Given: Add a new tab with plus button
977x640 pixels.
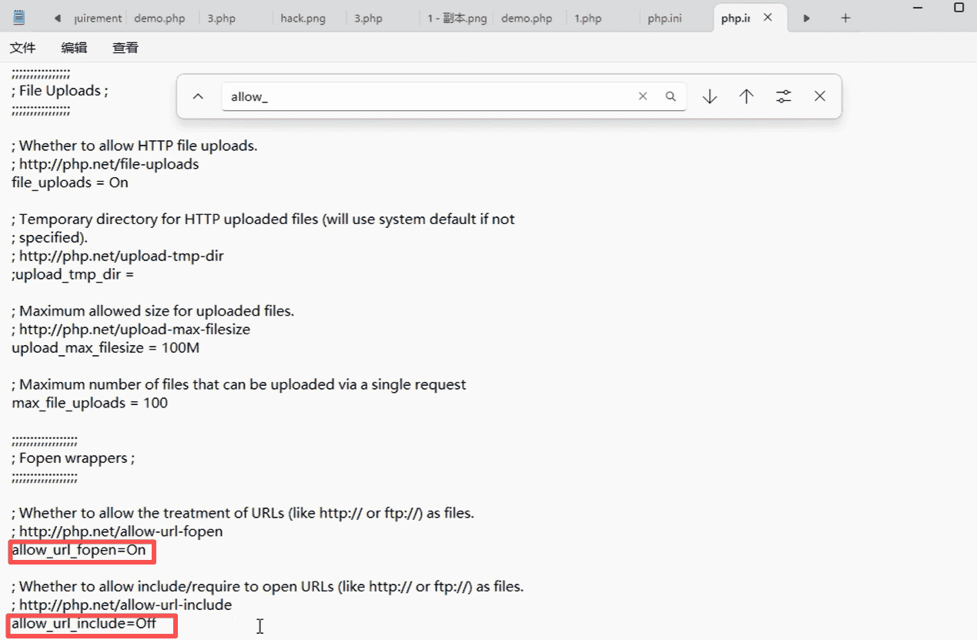Looking at the screenshot, I should pos(845,18).
